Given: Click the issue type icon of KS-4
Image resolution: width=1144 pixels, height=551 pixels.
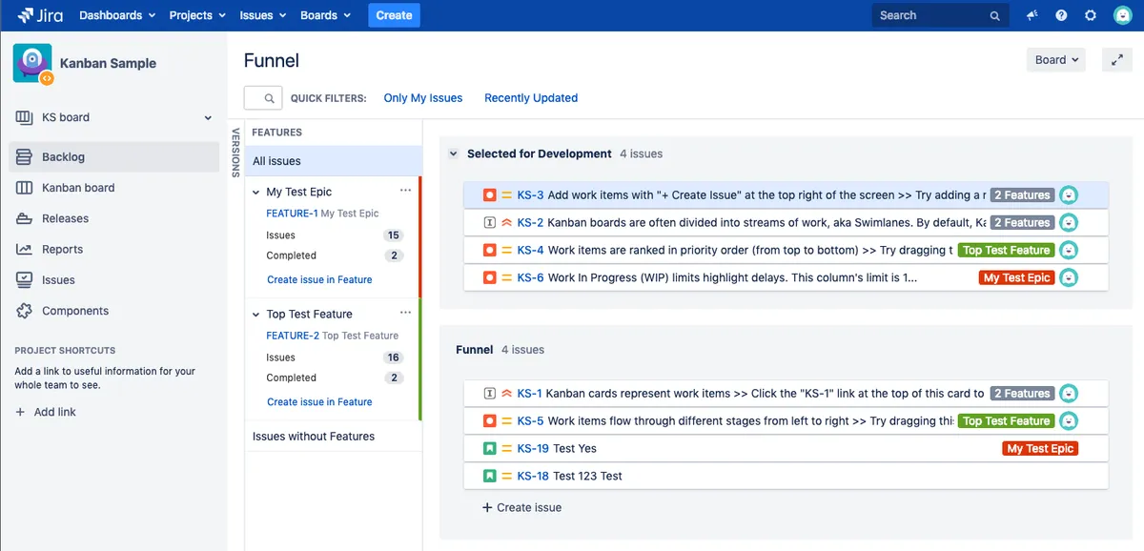Looking at the screenshot, I should (x=489, y=250).
